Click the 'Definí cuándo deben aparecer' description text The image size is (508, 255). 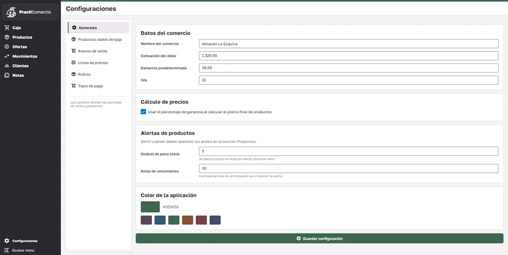[x=198, y=142]
